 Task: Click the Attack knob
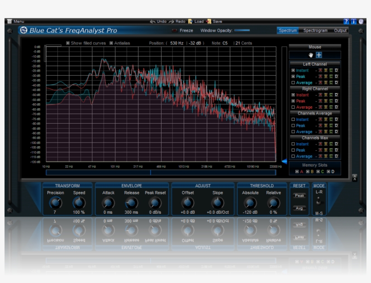point(108,203)
